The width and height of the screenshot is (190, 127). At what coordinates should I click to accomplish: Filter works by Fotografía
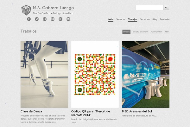pos(156,32)
